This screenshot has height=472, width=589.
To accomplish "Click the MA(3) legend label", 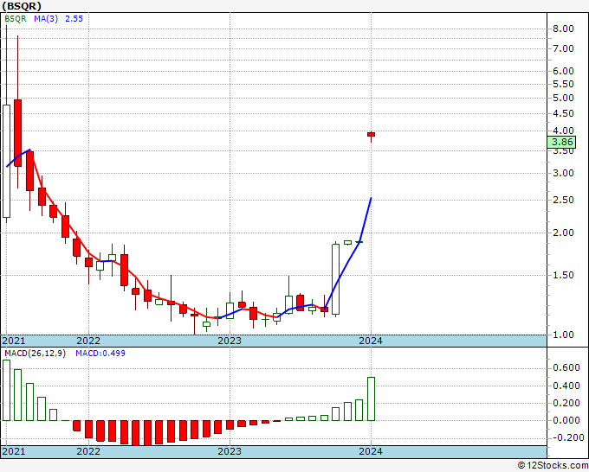I will [46, 19].
